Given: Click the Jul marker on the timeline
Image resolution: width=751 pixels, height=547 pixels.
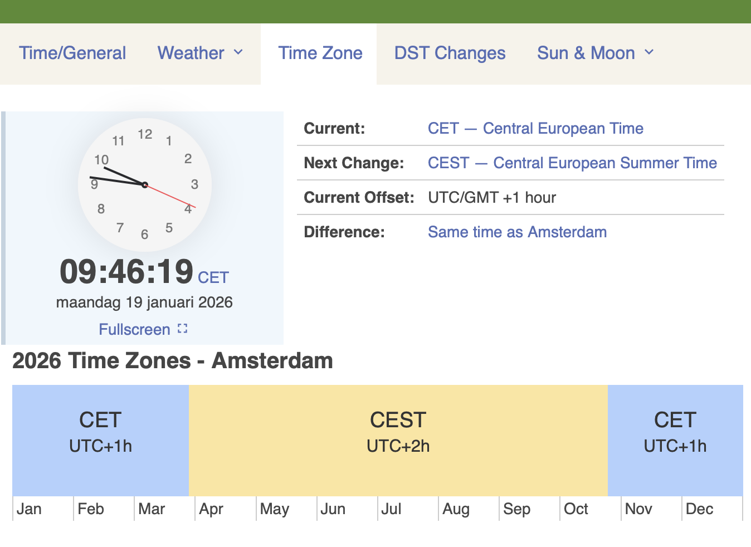Looking at the screenshot, I should 391,509.
